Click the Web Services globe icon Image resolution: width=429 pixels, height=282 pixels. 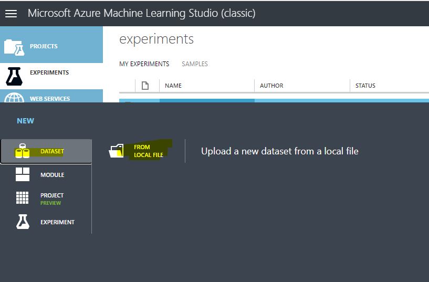[x=14, y=98]
